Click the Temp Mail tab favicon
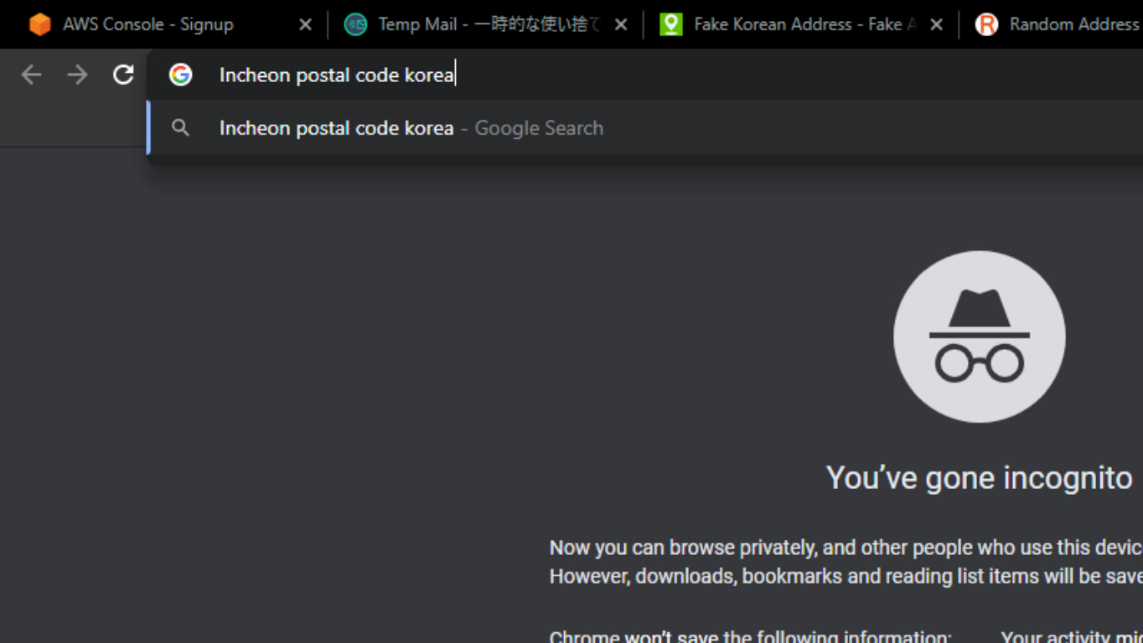The image size is (1143, 643). pos(355,24)
